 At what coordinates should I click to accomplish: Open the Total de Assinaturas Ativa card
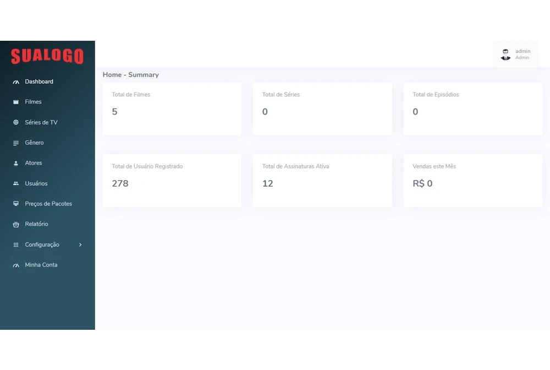tap(322, 180)
